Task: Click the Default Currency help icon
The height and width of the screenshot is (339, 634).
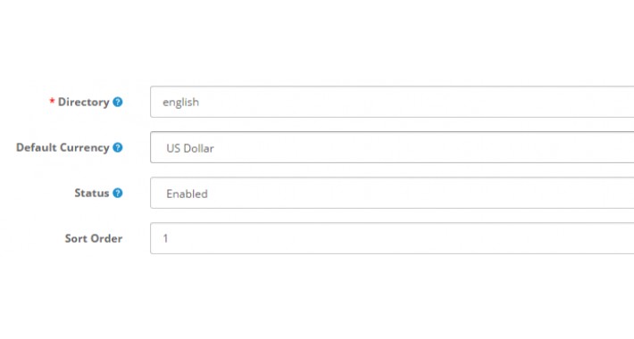Action: pyautogui.click(x=118, y=147)
